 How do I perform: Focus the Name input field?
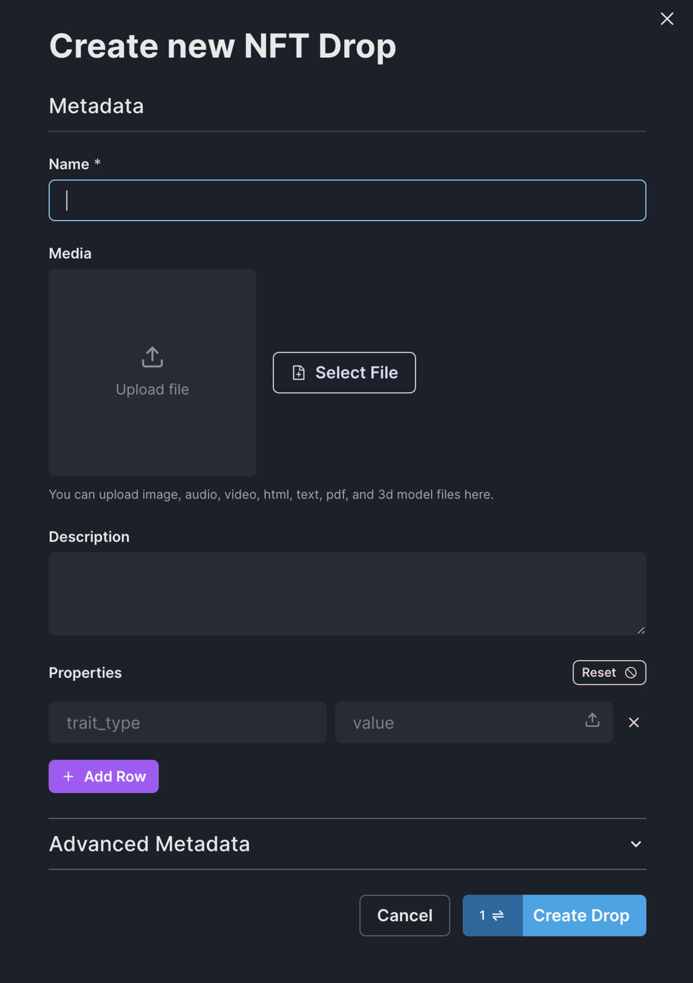click(x=347, y=200)
